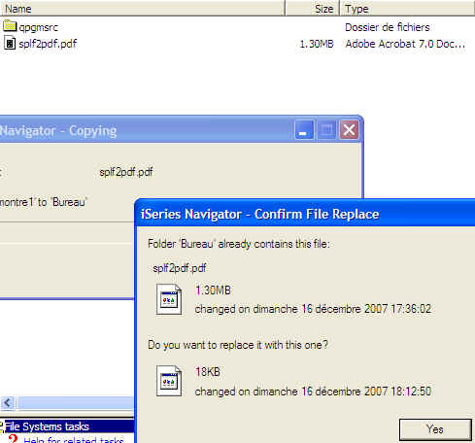The width and height of the screenshot is (475, 443).
Task: Click the Dossier de fichiers type cell
Action: (x=388, y=27)
